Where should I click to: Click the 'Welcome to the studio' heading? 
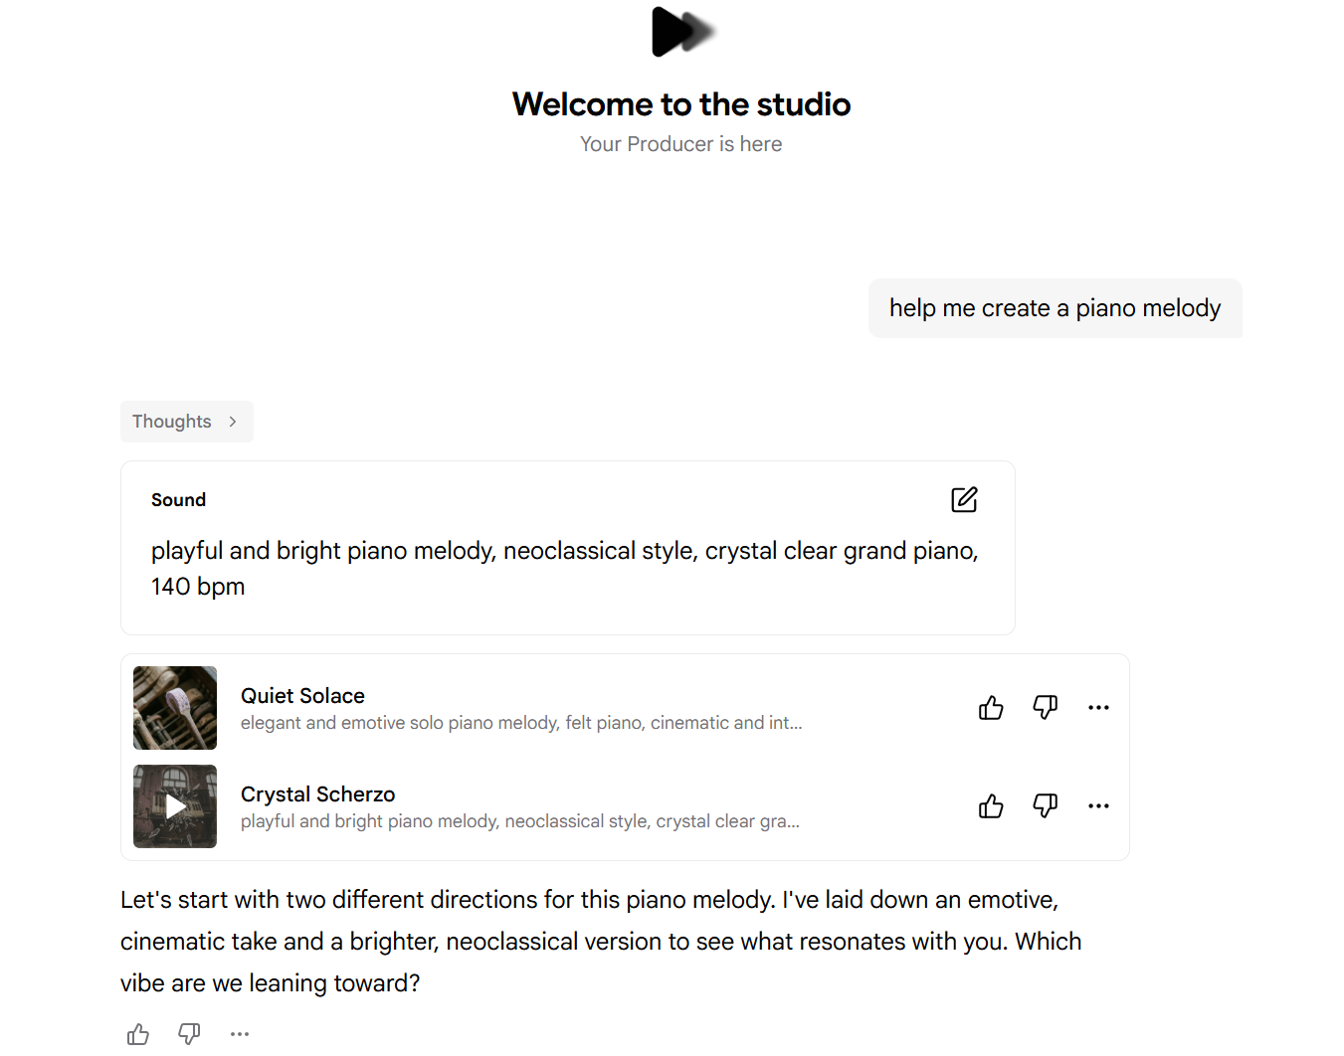point(681,104)
